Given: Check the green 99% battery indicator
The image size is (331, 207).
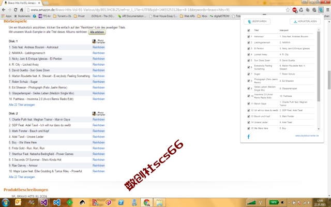Looking at the screenshot, I should tap(274, 202).
